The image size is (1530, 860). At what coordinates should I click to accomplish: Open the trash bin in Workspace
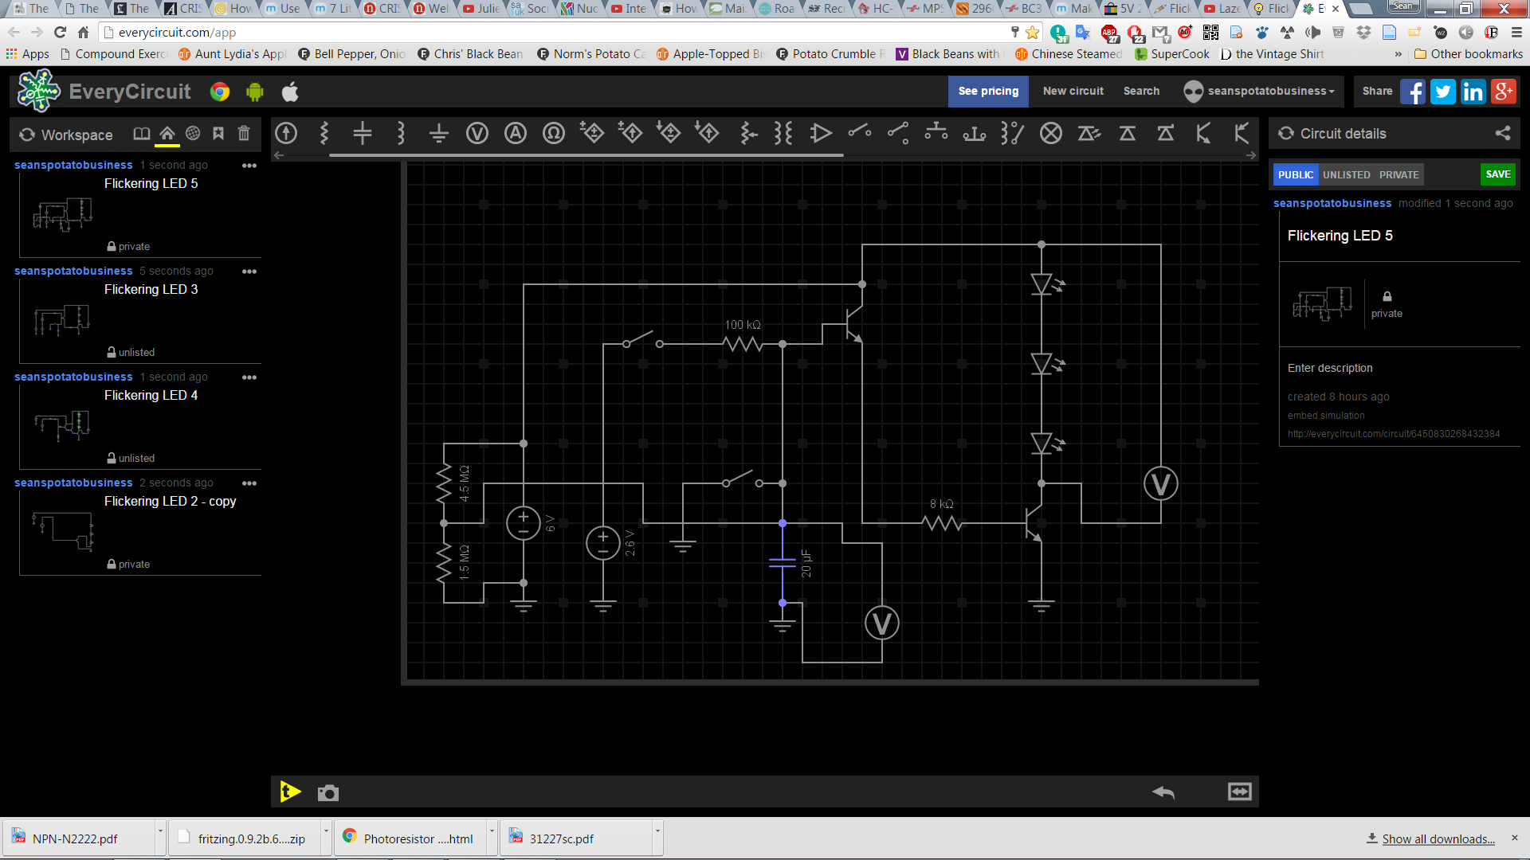point(244,134)
